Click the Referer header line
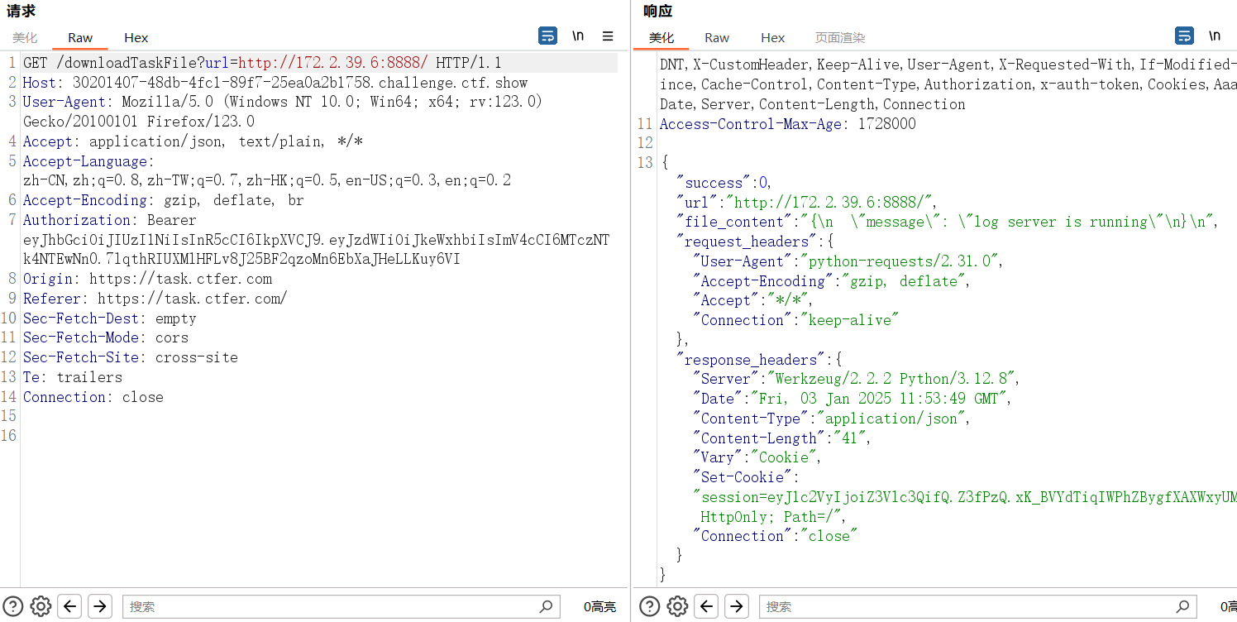 coord(155,299)
